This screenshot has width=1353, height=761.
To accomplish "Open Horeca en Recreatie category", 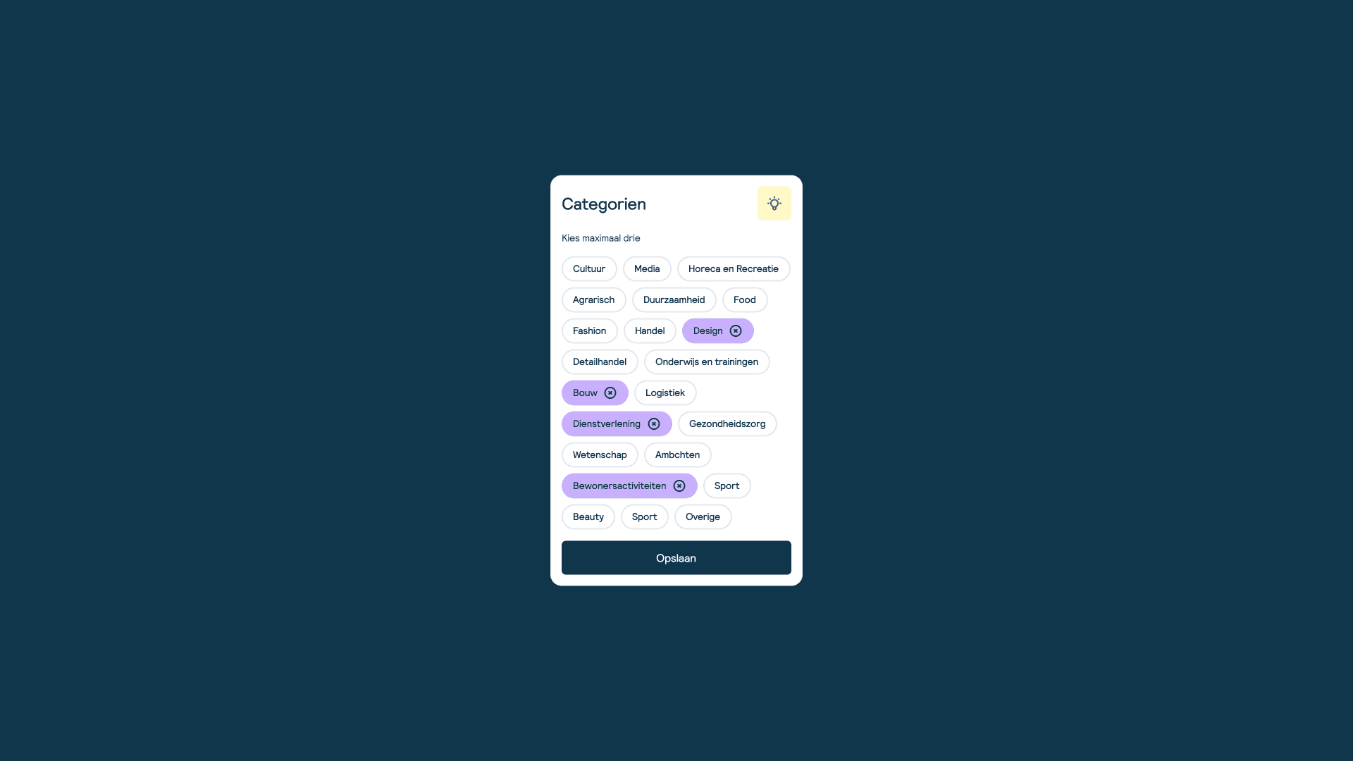I will tap(733, 268).
